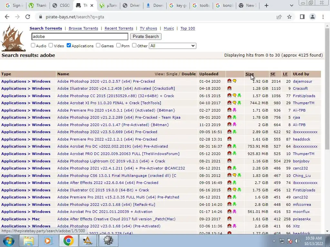Switch to the Download tab
The image size is (330, 247).
pos(155,5)
